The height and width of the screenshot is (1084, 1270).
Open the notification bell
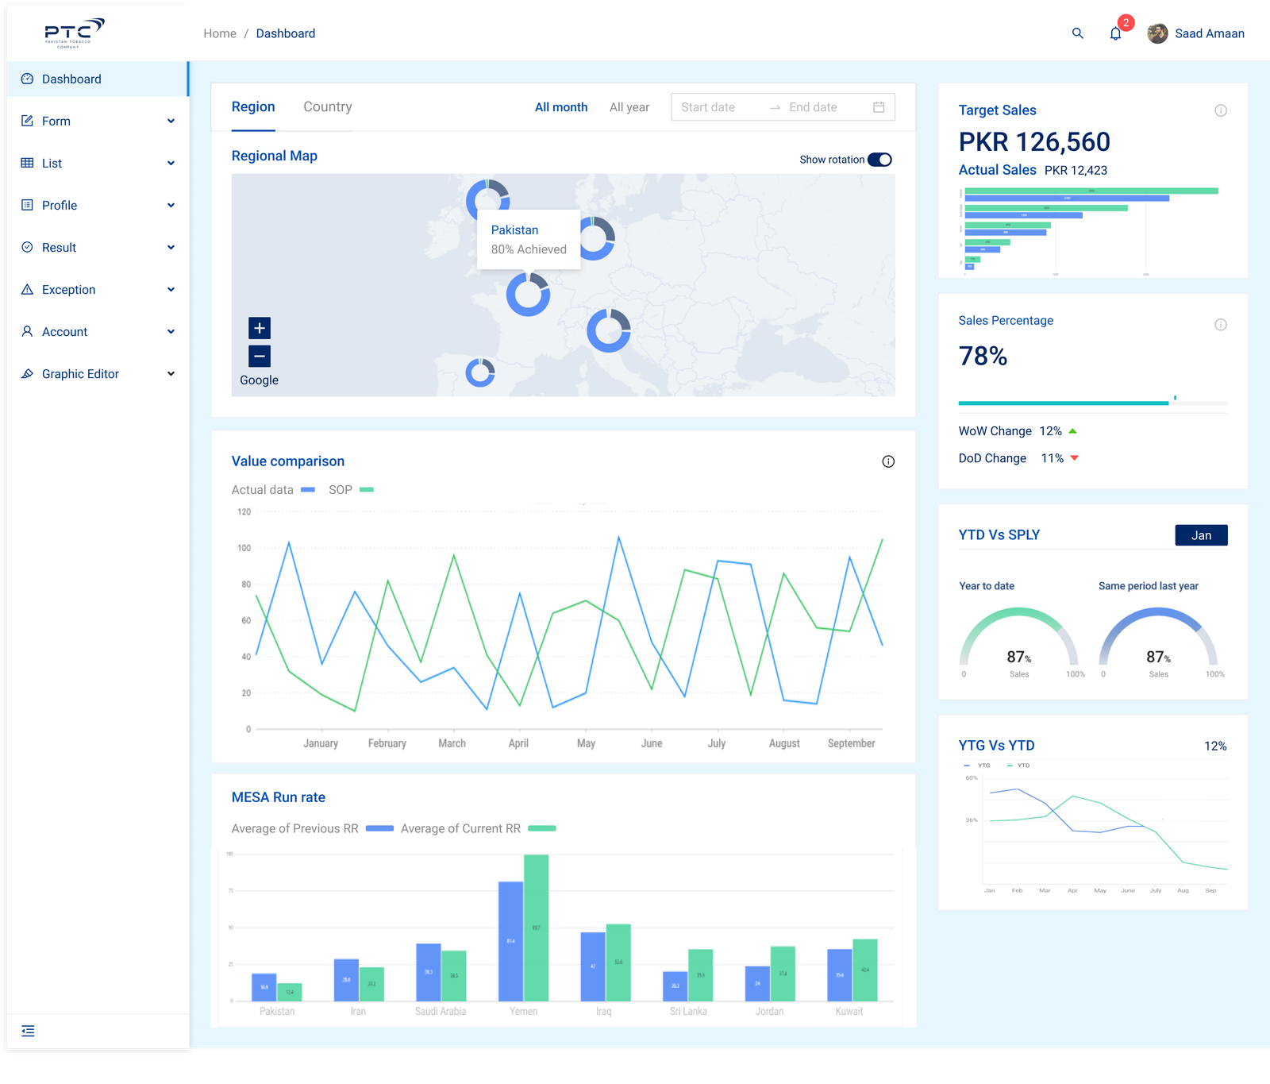click(x=1115, y=33)
